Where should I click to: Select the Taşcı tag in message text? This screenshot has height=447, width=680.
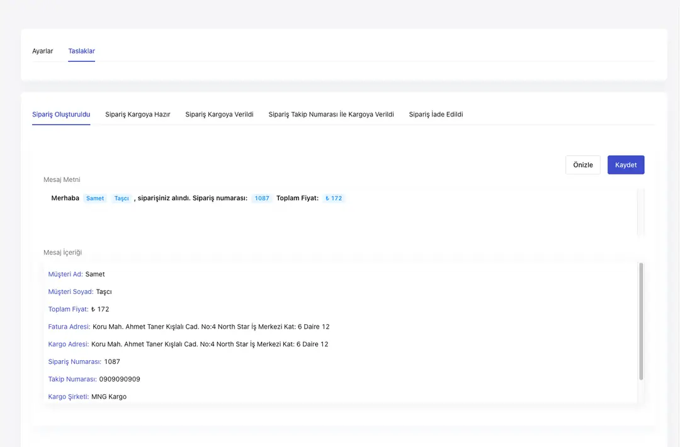122,198
